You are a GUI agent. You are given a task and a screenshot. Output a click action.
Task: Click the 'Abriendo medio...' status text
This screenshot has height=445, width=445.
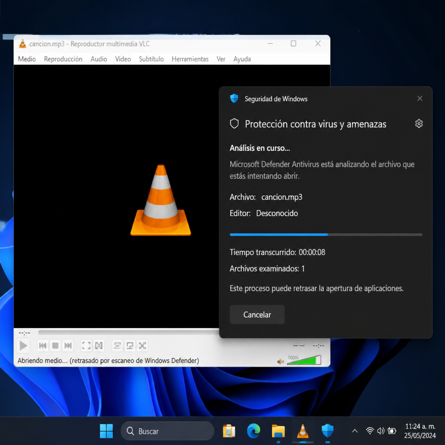108,361
